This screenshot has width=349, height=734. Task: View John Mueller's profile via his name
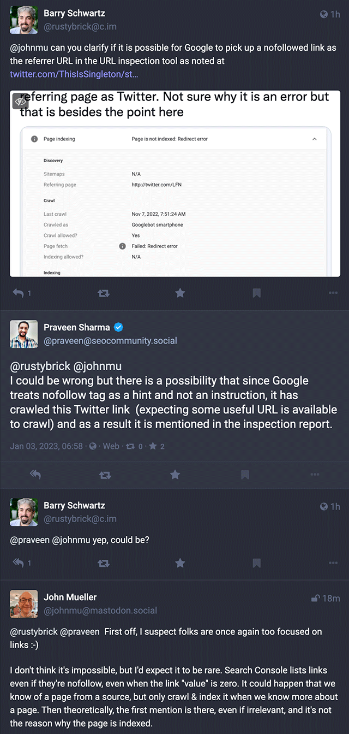(70, 597)
